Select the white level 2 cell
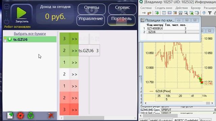 64,74
